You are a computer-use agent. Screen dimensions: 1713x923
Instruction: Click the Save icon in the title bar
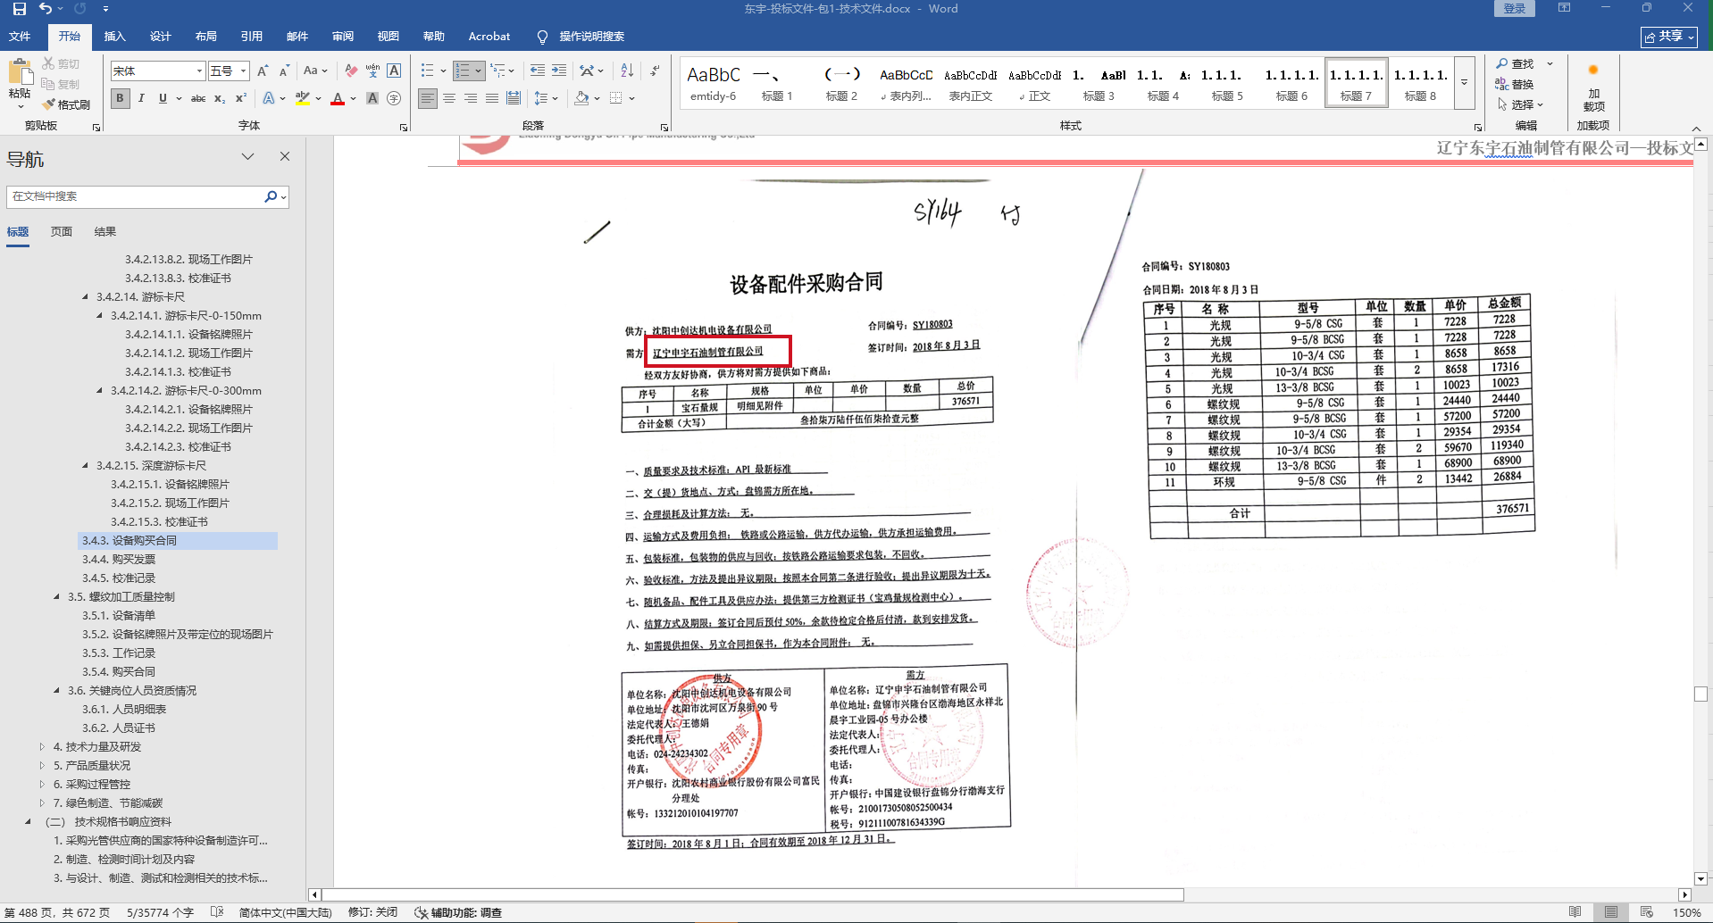pyautogui.click(x=19, y=9)
